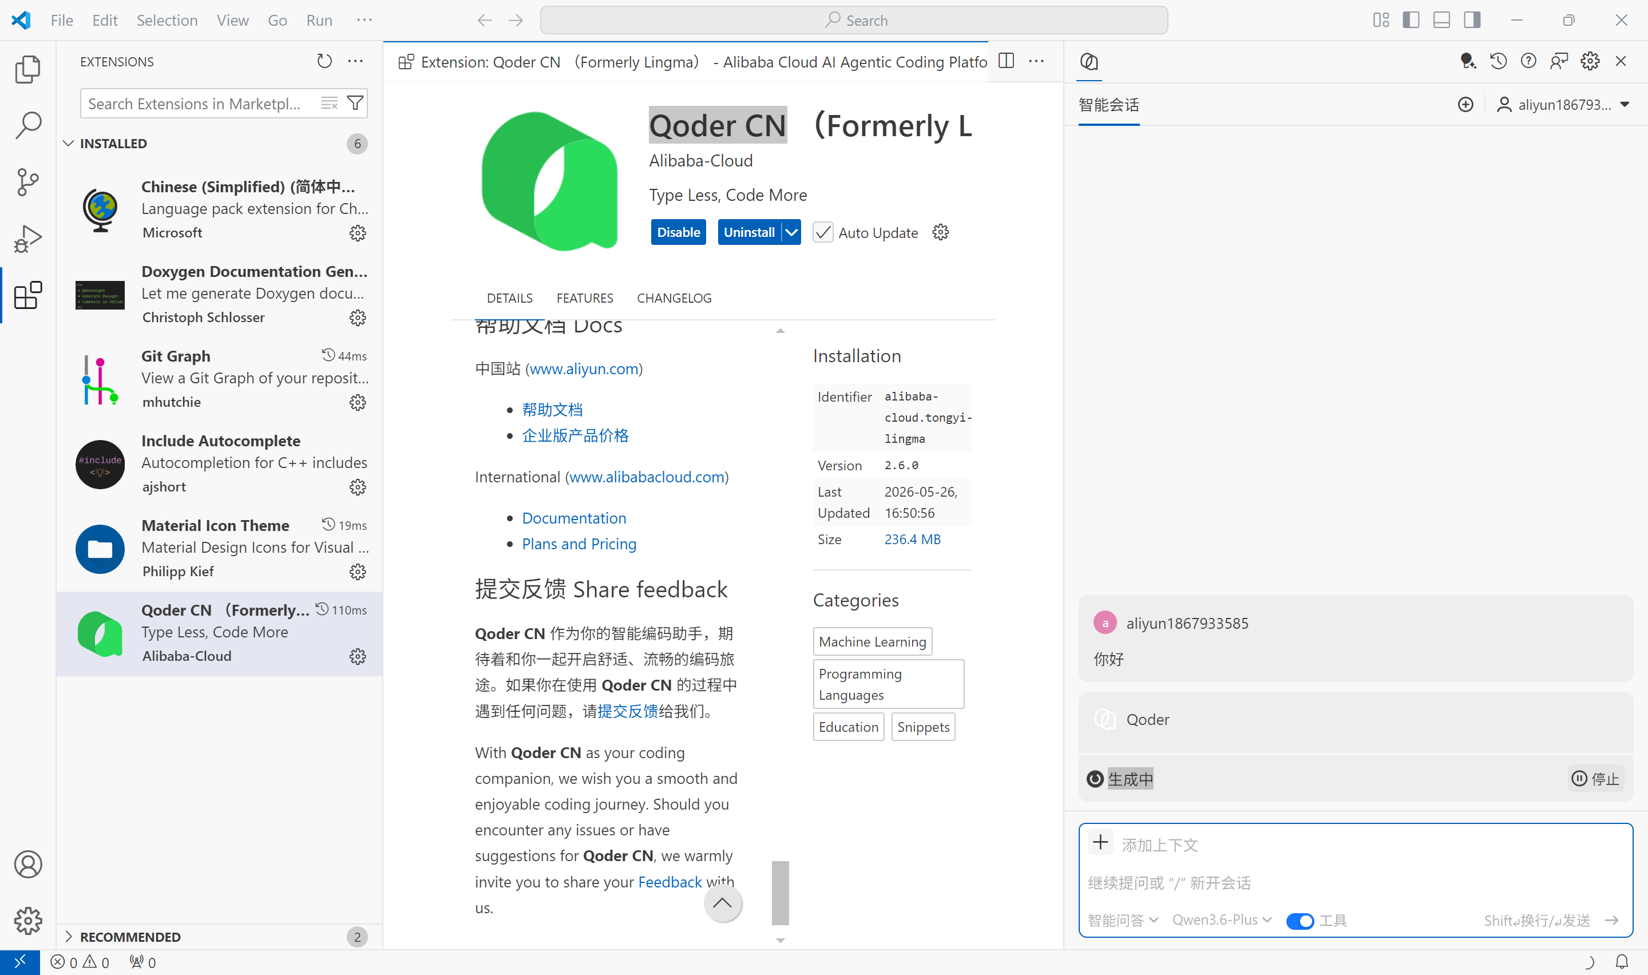1648x975 pixels.
Task: Switch to the DETAILS tab
Action: (x=510, y=298)
